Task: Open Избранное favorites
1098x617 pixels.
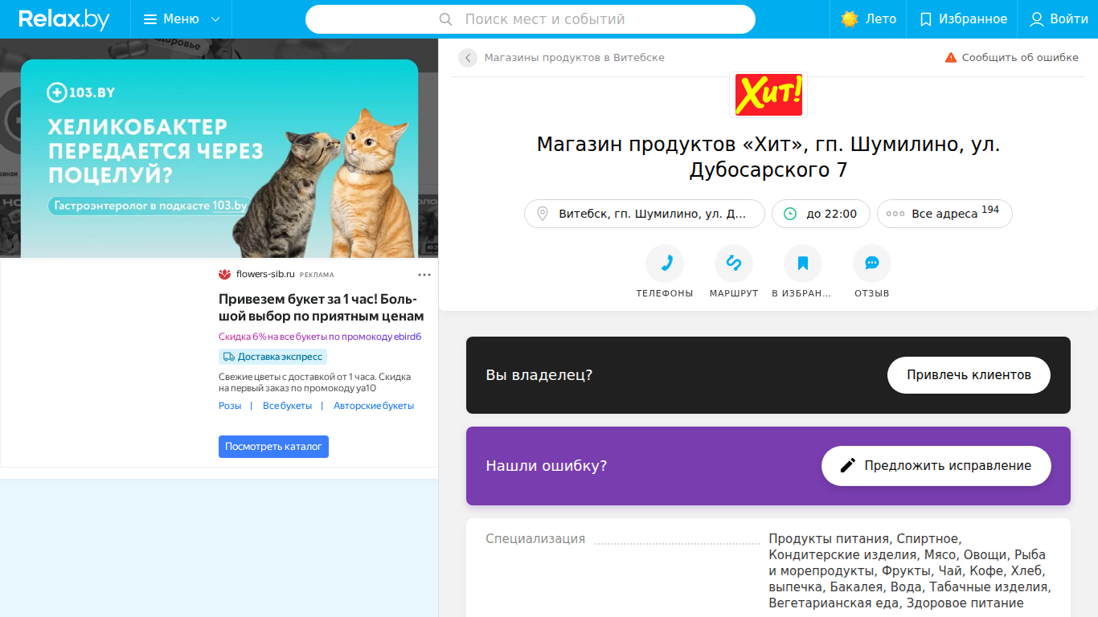Action: pos(962,19)
